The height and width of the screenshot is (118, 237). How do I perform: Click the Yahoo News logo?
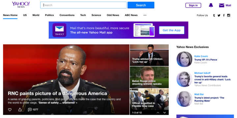coord(21,5)
